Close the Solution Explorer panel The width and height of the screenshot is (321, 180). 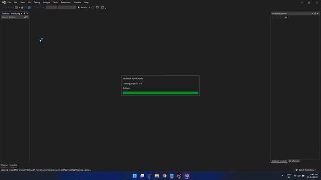coord(318,13)
